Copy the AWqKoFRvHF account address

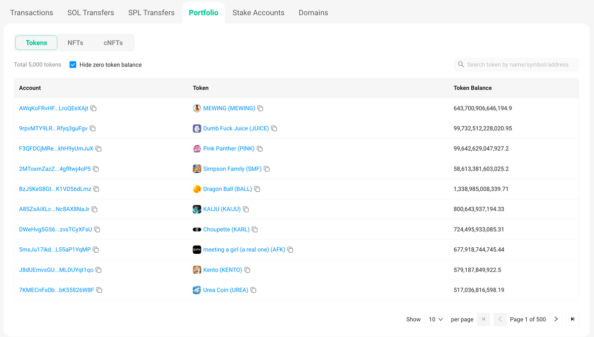[94, 108]
